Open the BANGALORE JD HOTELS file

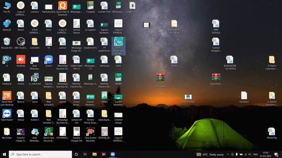(230, 62)
